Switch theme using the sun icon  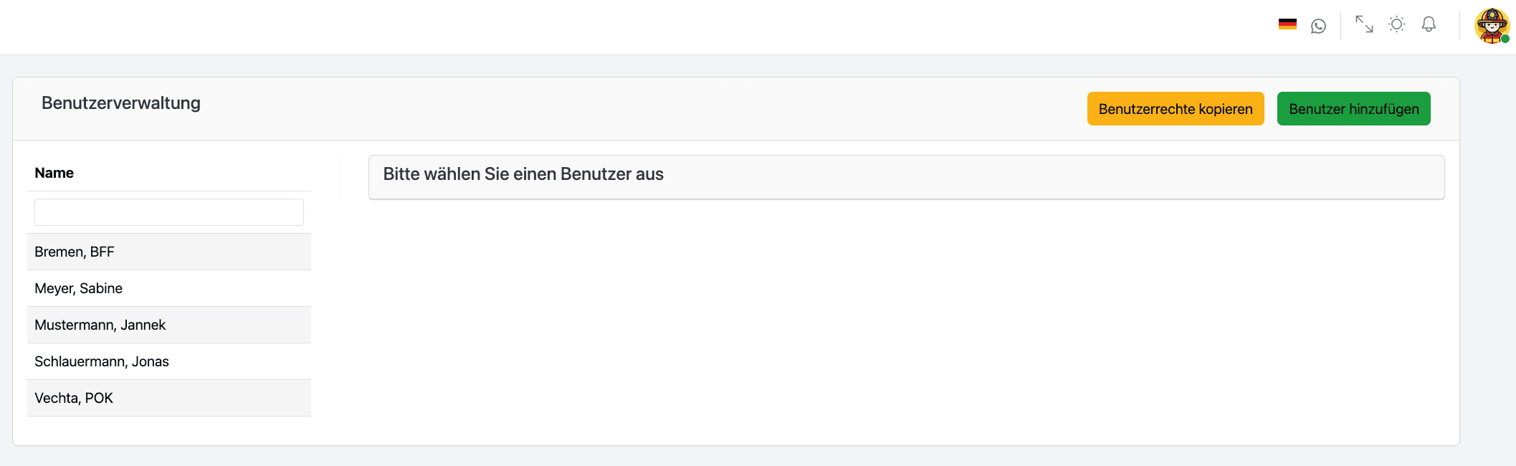click(x=1396, y=24)
